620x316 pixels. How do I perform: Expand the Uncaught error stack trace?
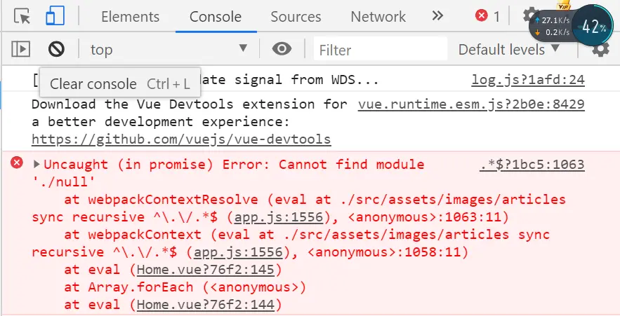(x=37, y=165)
